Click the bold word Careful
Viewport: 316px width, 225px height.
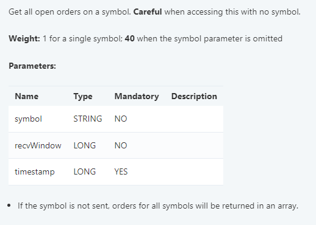[148, 12]
